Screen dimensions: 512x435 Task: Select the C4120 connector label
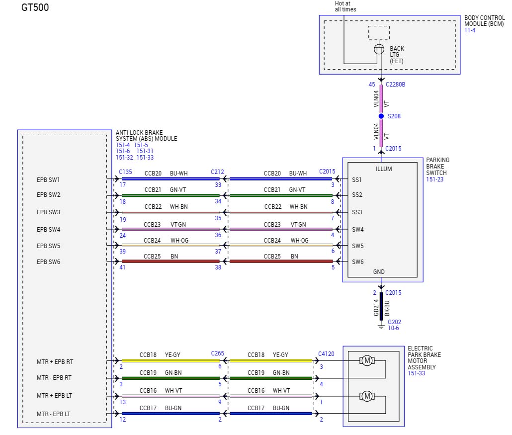click(326, 354)
